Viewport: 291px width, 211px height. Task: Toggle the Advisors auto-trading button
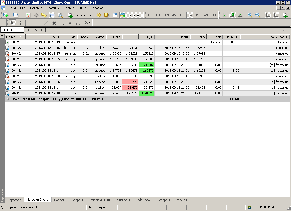(x=131, y=15)
